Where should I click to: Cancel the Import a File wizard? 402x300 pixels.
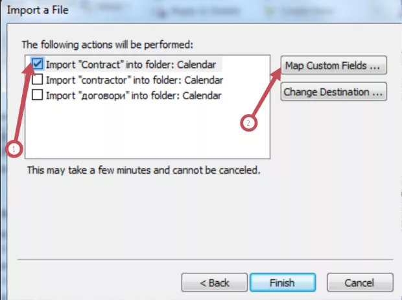tap(360, 283)
